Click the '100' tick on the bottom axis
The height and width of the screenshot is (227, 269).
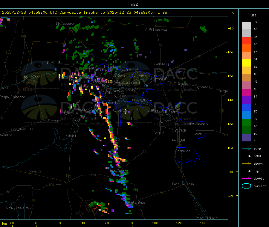tap(155, 223)
